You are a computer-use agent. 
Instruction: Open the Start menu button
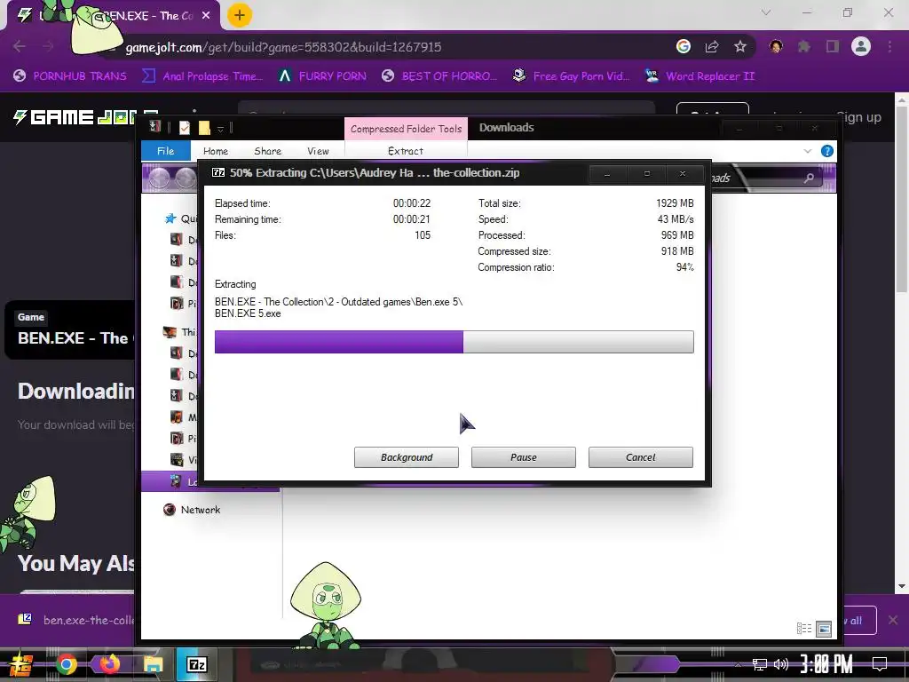(20, 665)
